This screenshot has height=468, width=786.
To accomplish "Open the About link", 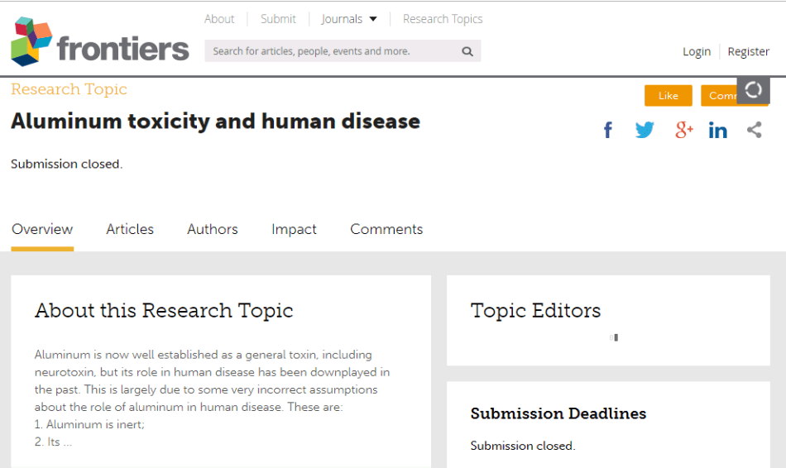I will [219, 19].
